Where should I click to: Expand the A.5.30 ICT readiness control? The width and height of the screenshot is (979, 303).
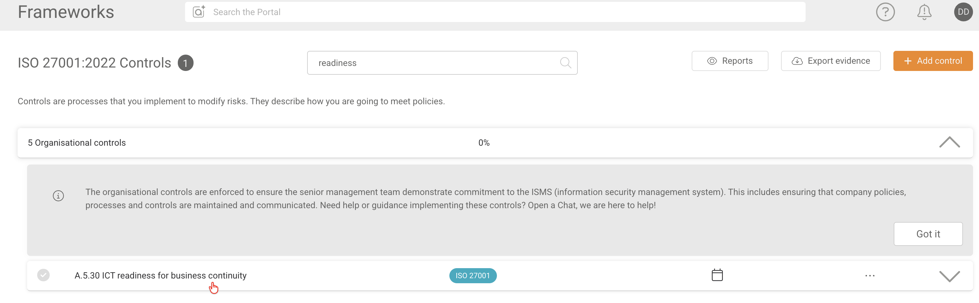click(x=949, y=276)
